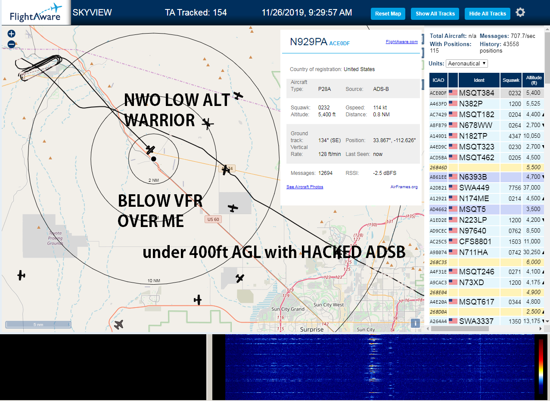550x401 pixels.
Task: Select the aircraft icon above Sun City Grand
Action: click(x=240, y=278)
